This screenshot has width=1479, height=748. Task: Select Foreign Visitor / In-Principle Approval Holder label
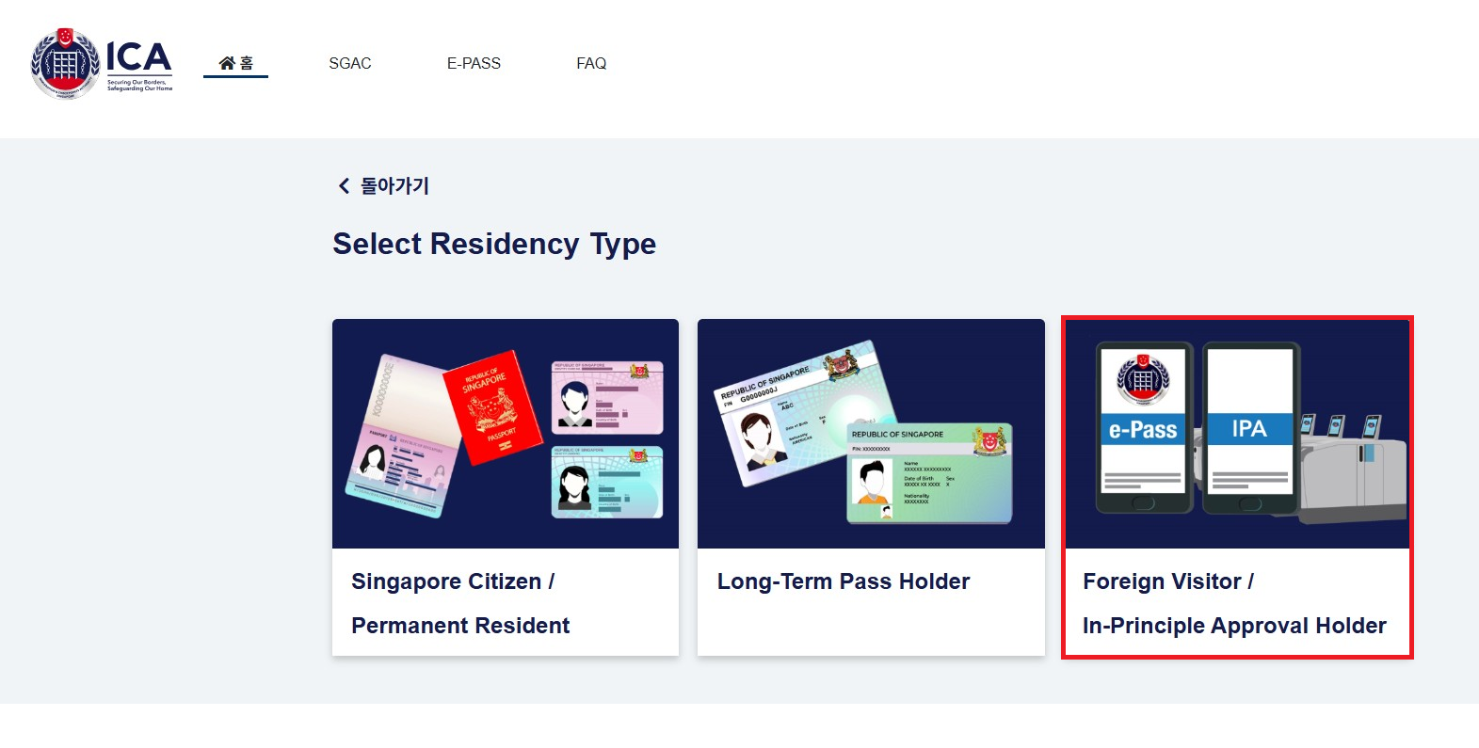coord(1234,603)
